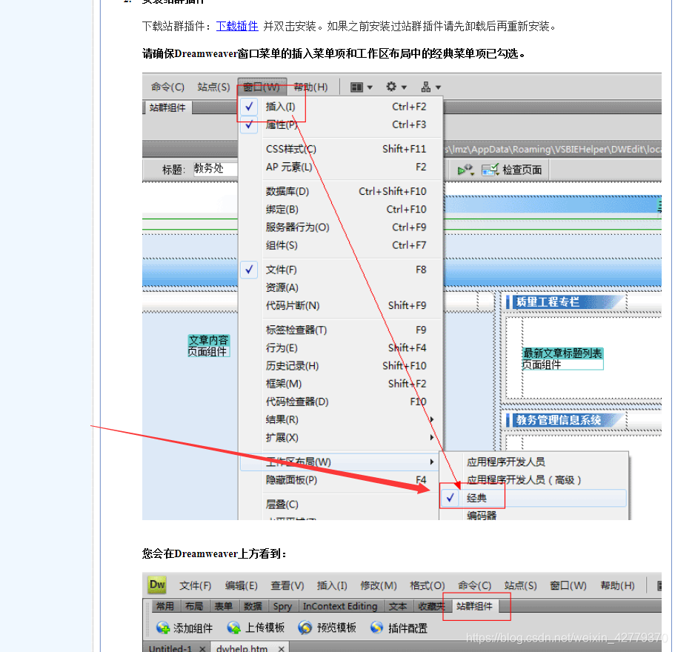This screenshot has height=652, width=675.
Task: Open the layout icon dropdown
Action: pos(361,87)
